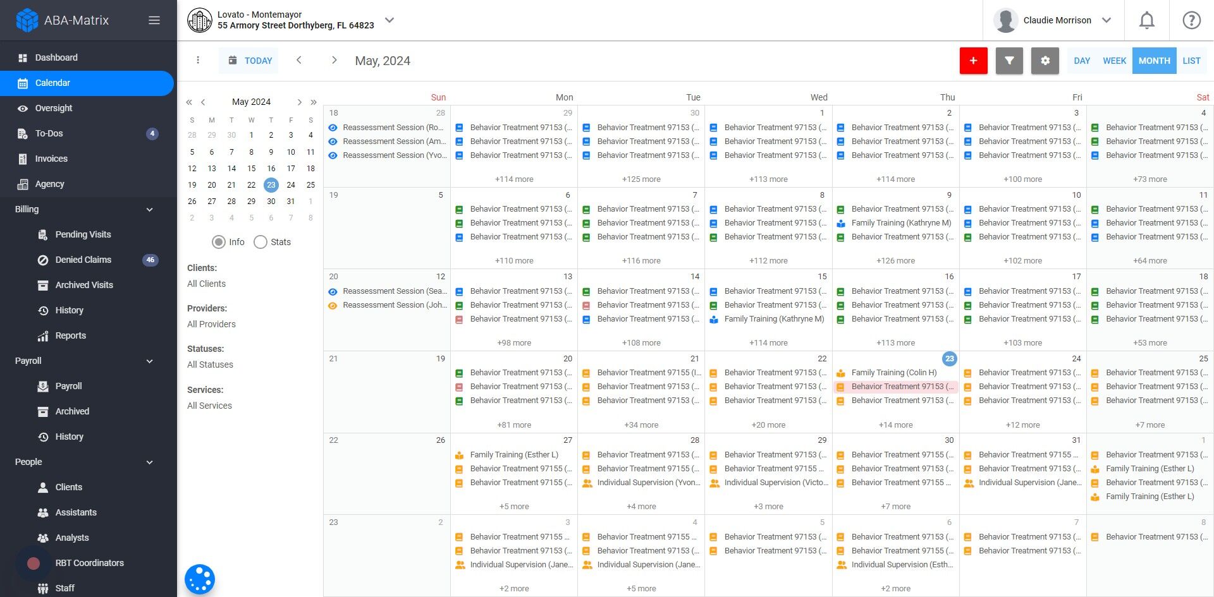Select the Info radio button
The width and height of the screenshot is (1214, 597).
(x=219, y=242)
